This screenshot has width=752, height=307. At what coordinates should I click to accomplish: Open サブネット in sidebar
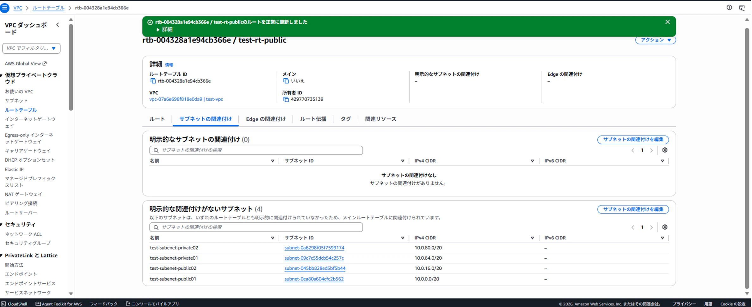[16, 101]
